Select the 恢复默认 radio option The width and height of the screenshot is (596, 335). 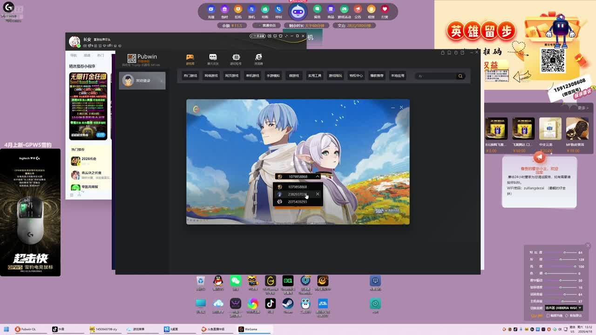[x=567, y=315]
